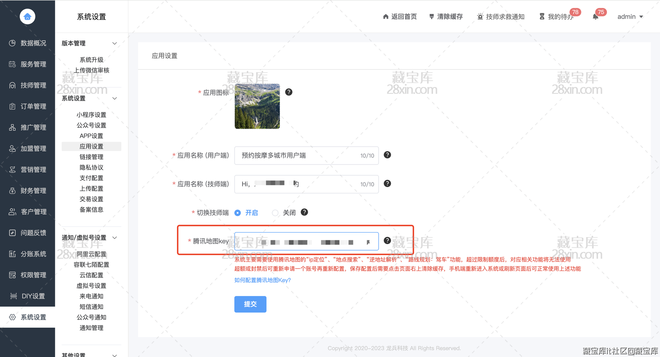
Task: Click the 腾讯地图key input field
Action: pos(306,242)
